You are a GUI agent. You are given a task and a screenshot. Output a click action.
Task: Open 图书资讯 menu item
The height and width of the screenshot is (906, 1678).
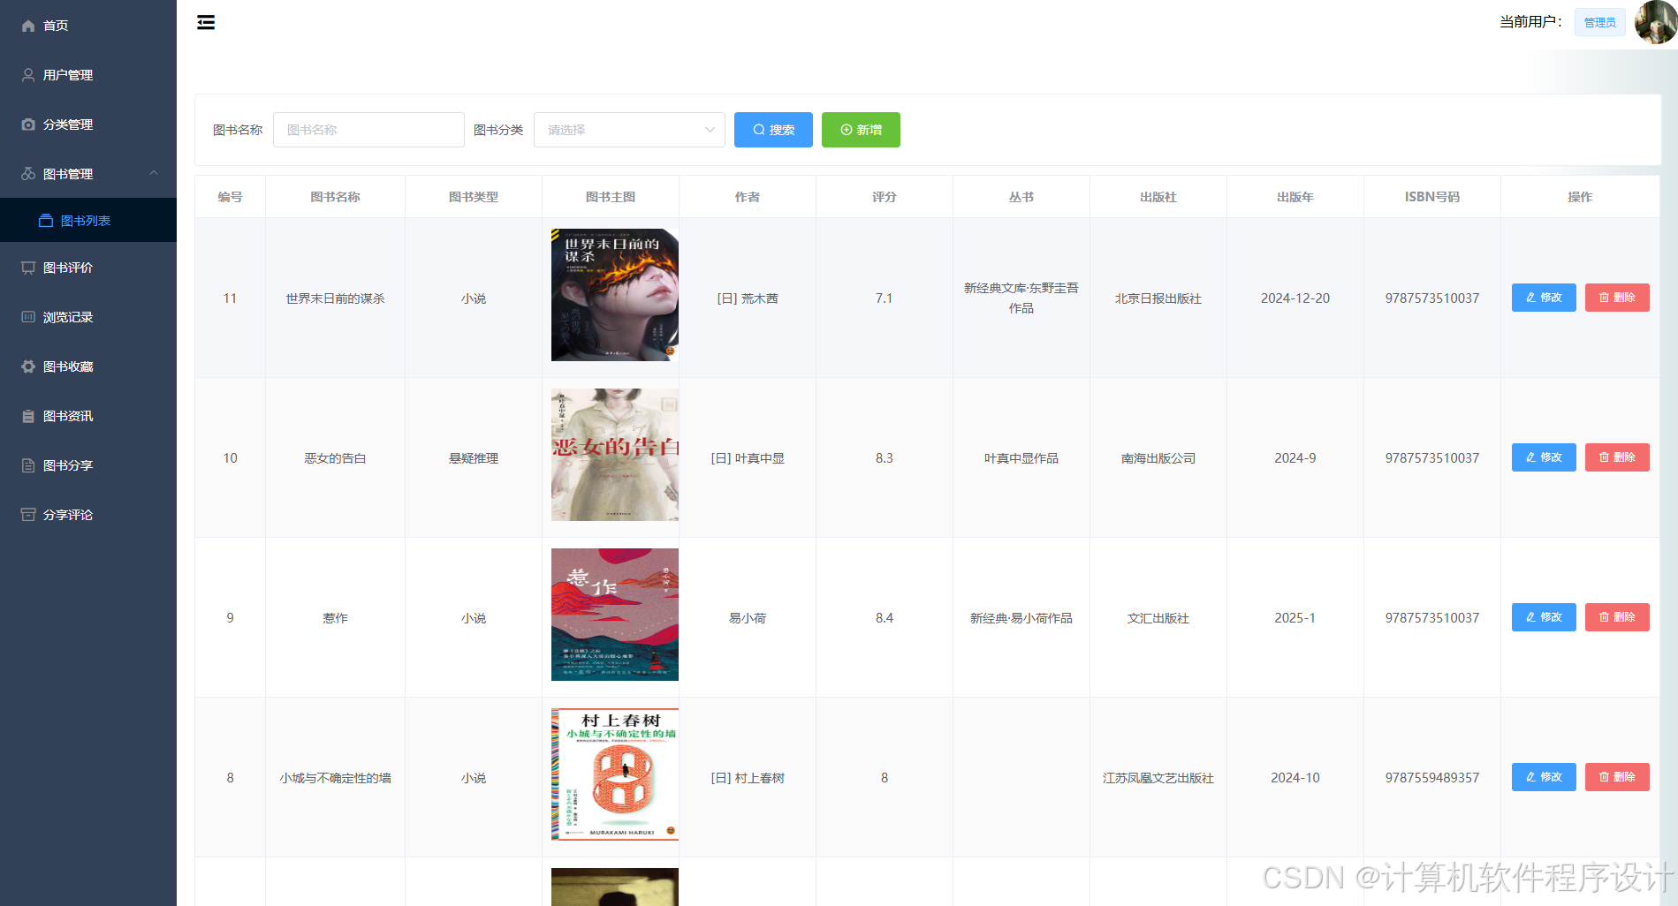pyautogui.click(x=88, y=416)
